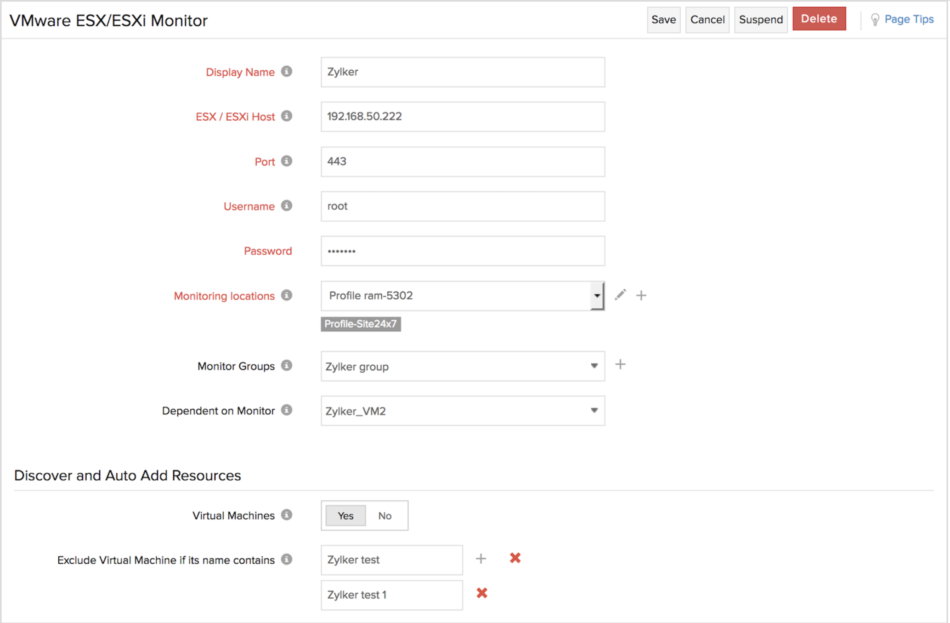The width and height of the screenshot is (950, 623).
Task: Click the pencil edit icon for Monitoring locations
Action: pyautogui.click(x=620, y=295)
